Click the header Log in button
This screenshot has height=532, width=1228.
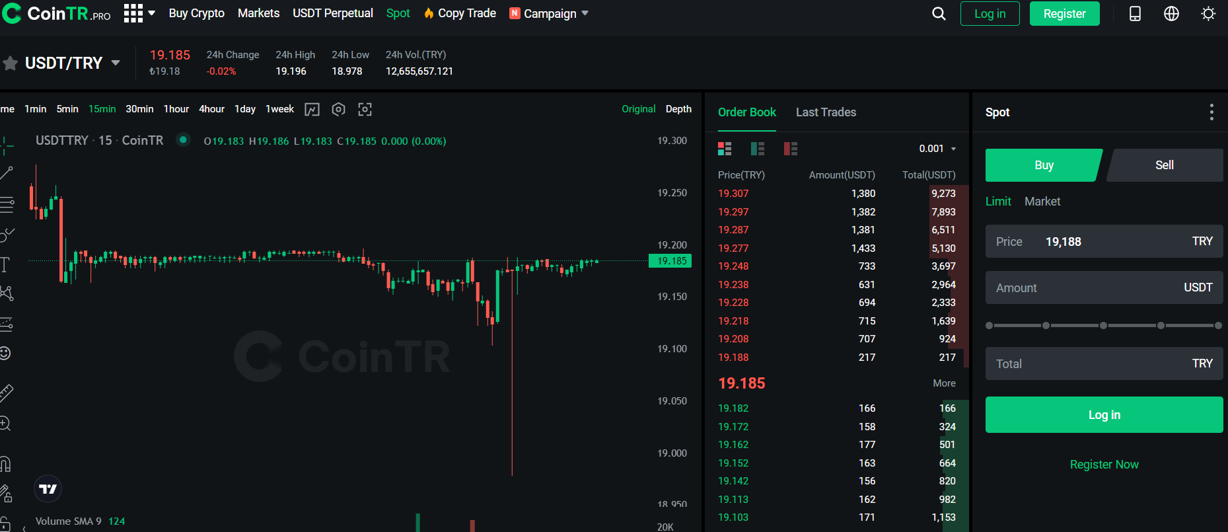point(990,14)
